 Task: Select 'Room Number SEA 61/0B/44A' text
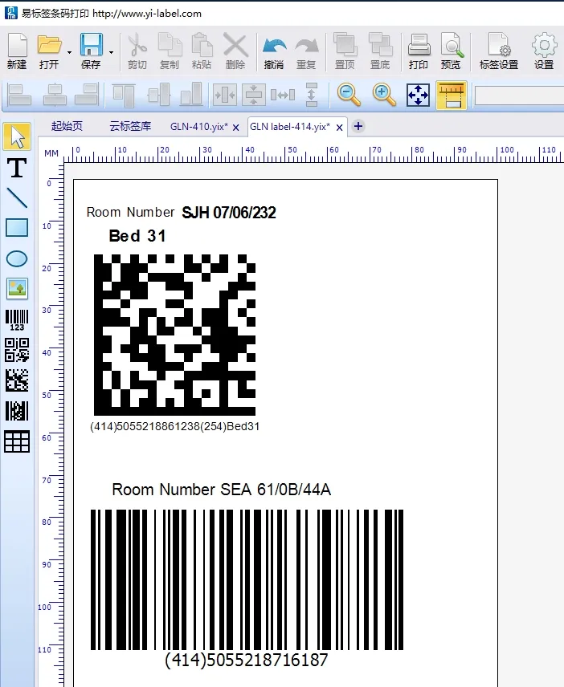222,490
